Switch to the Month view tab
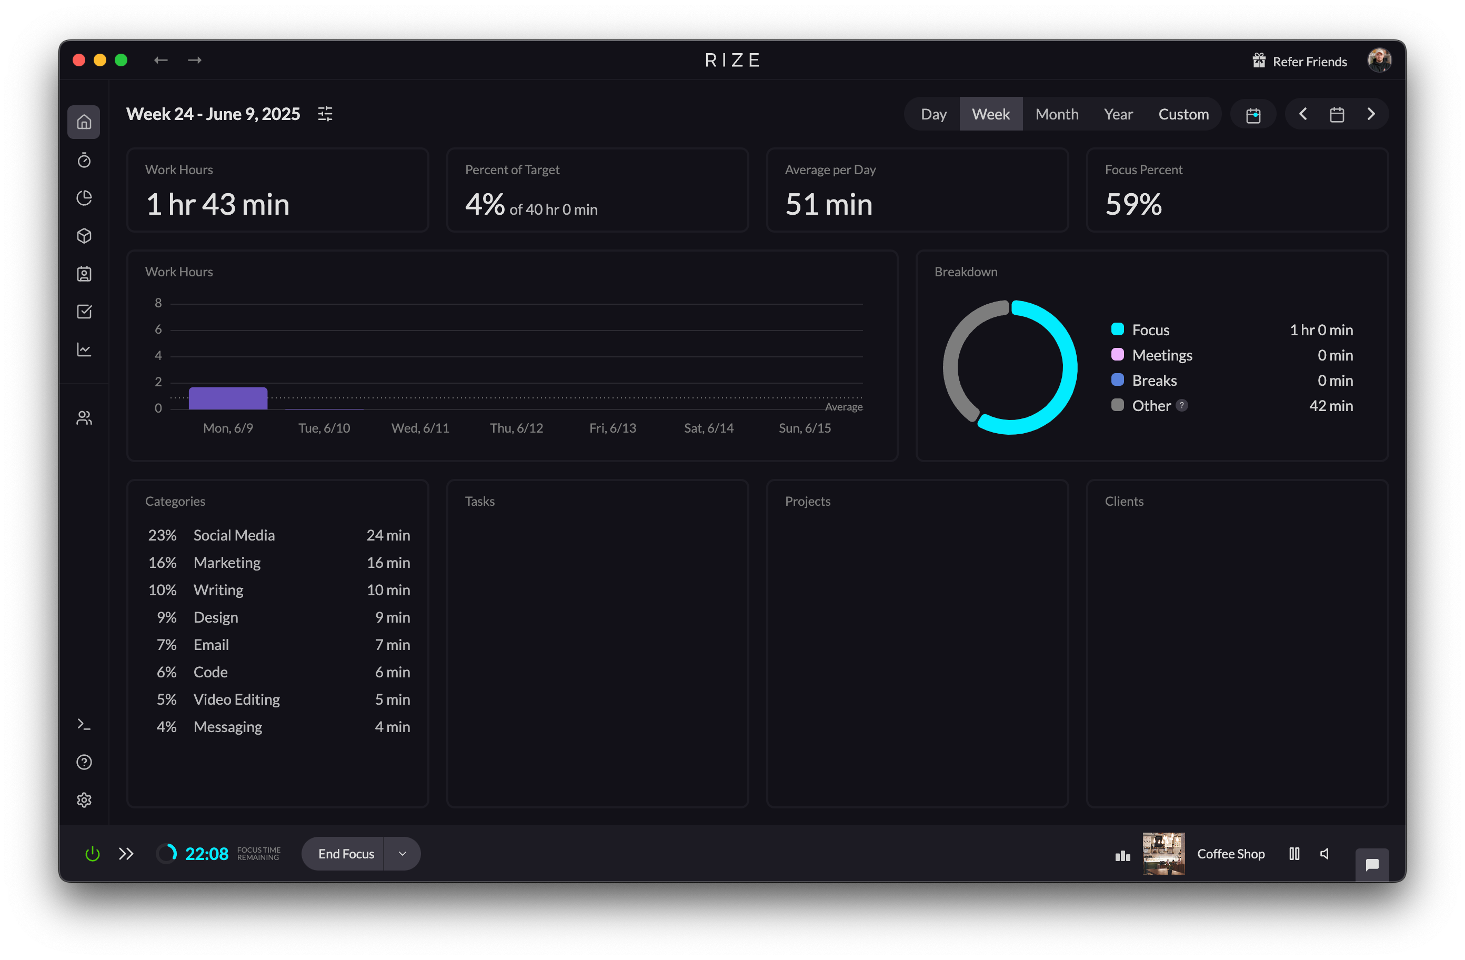The image size is (1465, 960). pos(1056,115)
